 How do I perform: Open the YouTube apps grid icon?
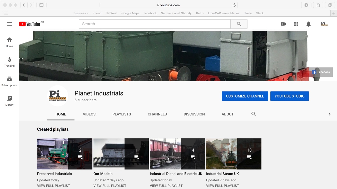[296, 24]
